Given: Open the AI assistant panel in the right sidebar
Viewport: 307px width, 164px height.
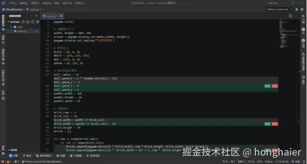Looking at the screenshot, I should tap(303, 31).
